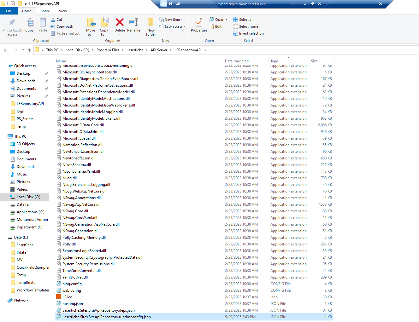Switch to the View ribbon tab

tap(63, 11)
